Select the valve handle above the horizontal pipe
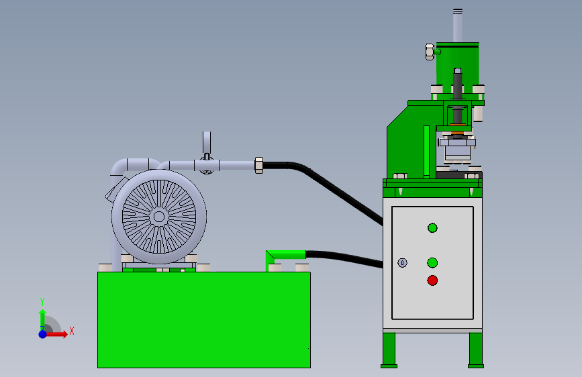This screenshot has height=377, width=582. click(207, 142)
